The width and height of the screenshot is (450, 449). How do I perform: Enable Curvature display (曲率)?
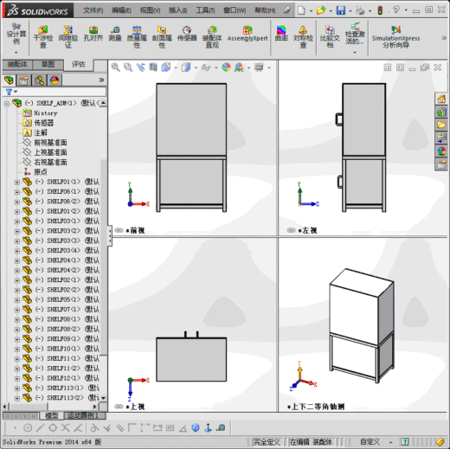coord(281,34)
